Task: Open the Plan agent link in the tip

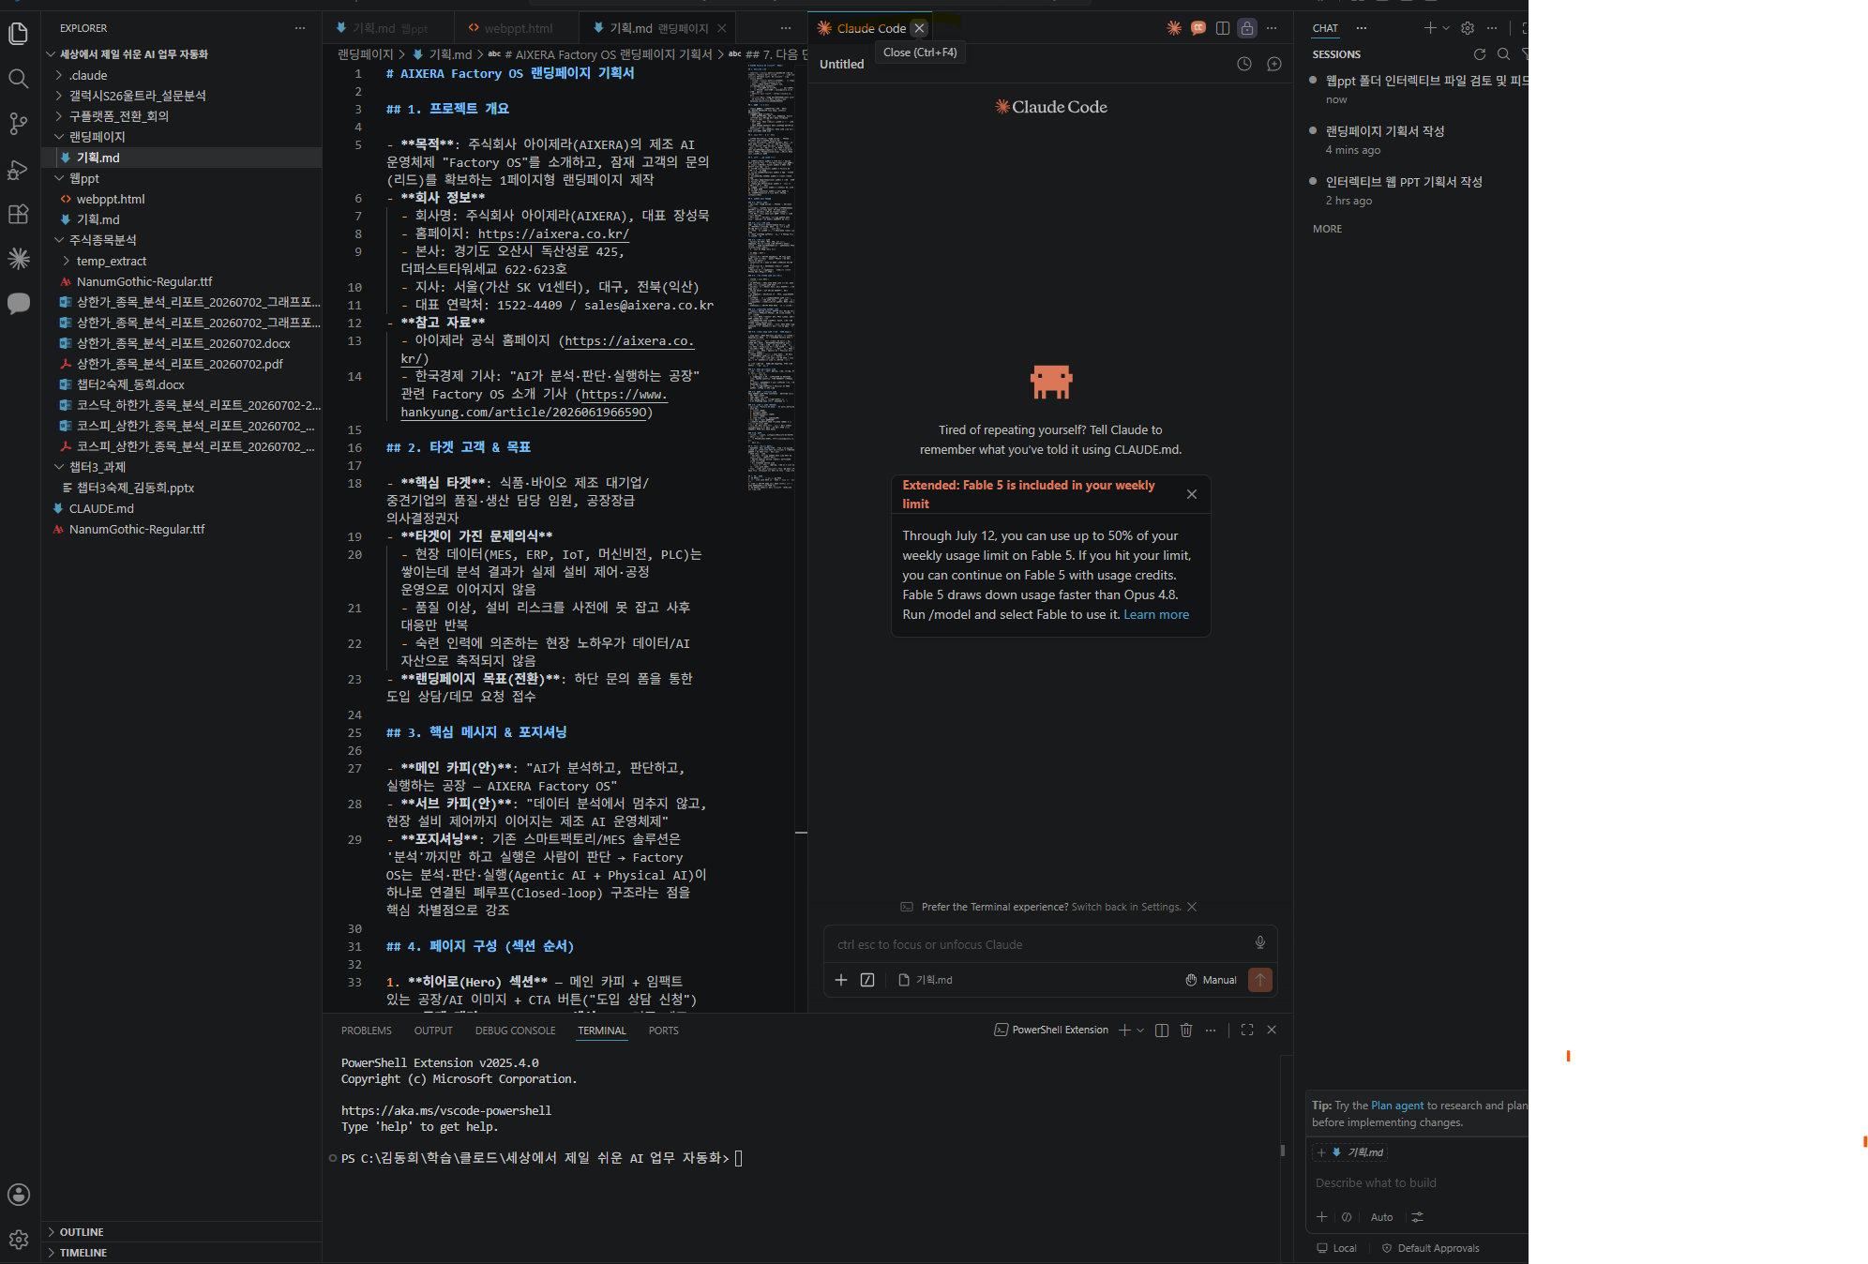Action: pos(1397,1106)
